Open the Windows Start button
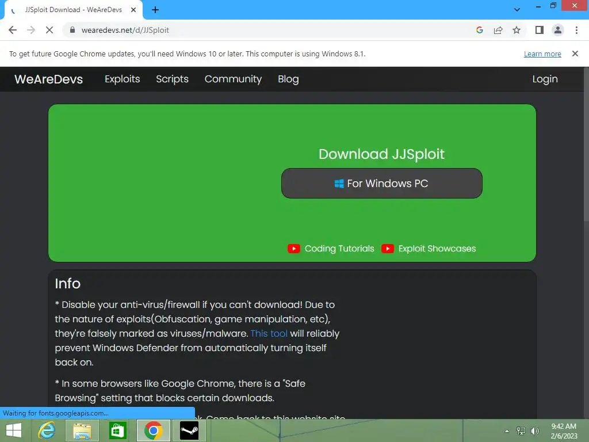 tap(14, 430)
